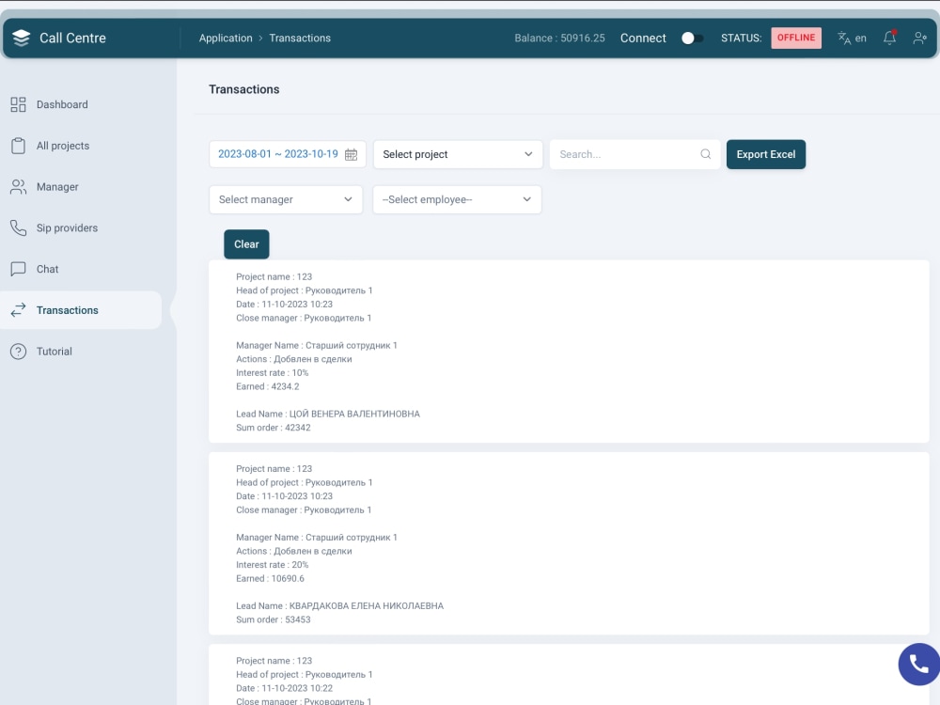The image size is (940, 705).
Task: Open the Select manager dropdown
Action: (286, 199)
